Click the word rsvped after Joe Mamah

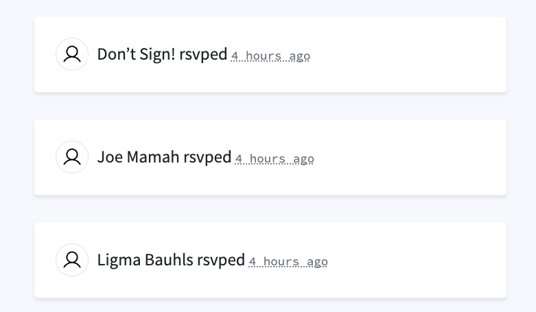207,157
